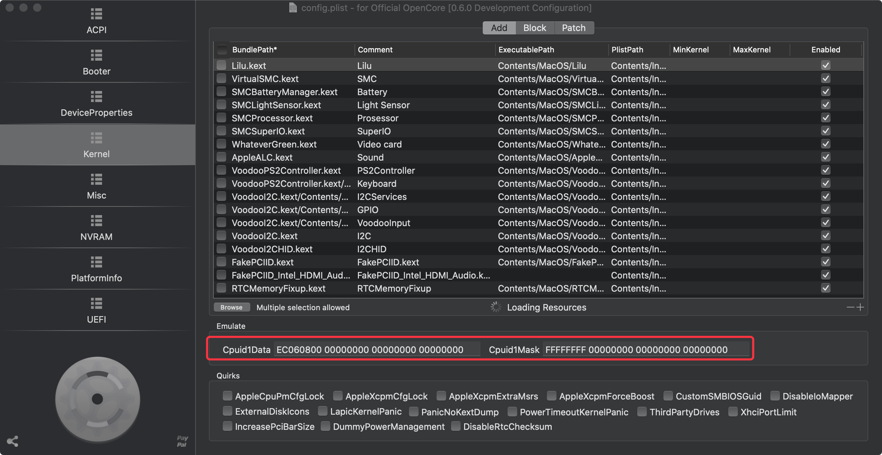Open the Misc section icon
The width and height of the screenshot is (882, 455).
coord(97,179)
